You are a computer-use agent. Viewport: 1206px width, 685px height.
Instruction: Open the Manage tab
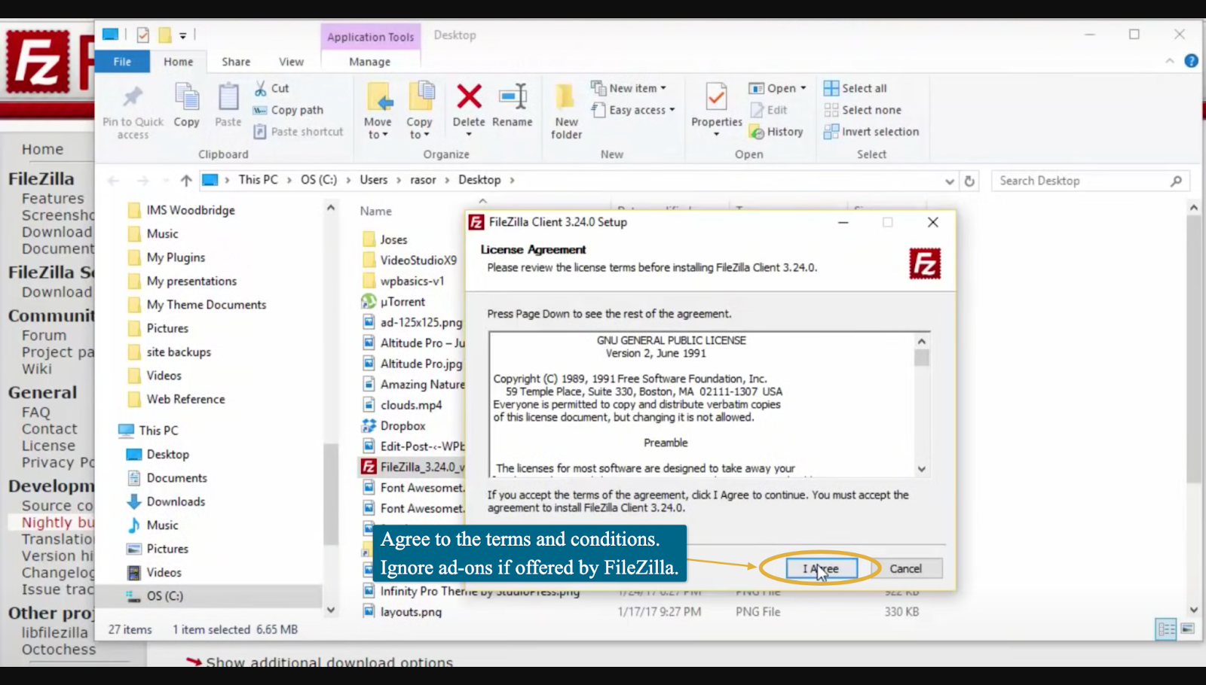pyautogui.click(x=369, y=62)
